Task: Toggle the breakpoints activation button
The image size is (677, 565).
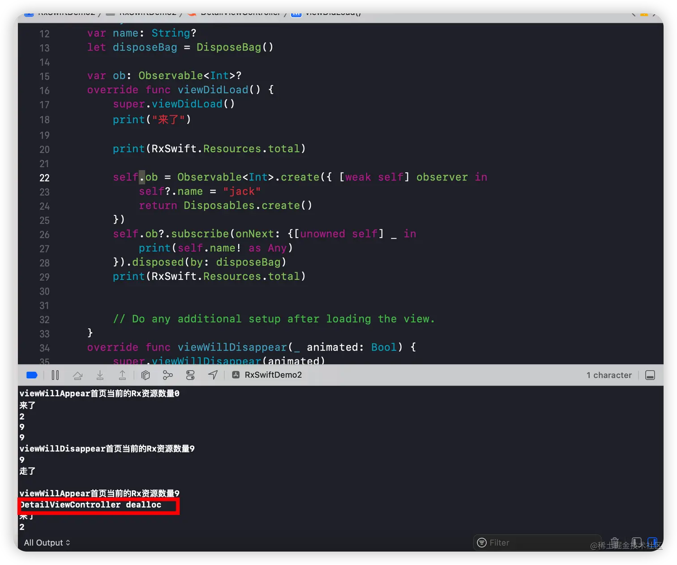Action: click(32, 375)
